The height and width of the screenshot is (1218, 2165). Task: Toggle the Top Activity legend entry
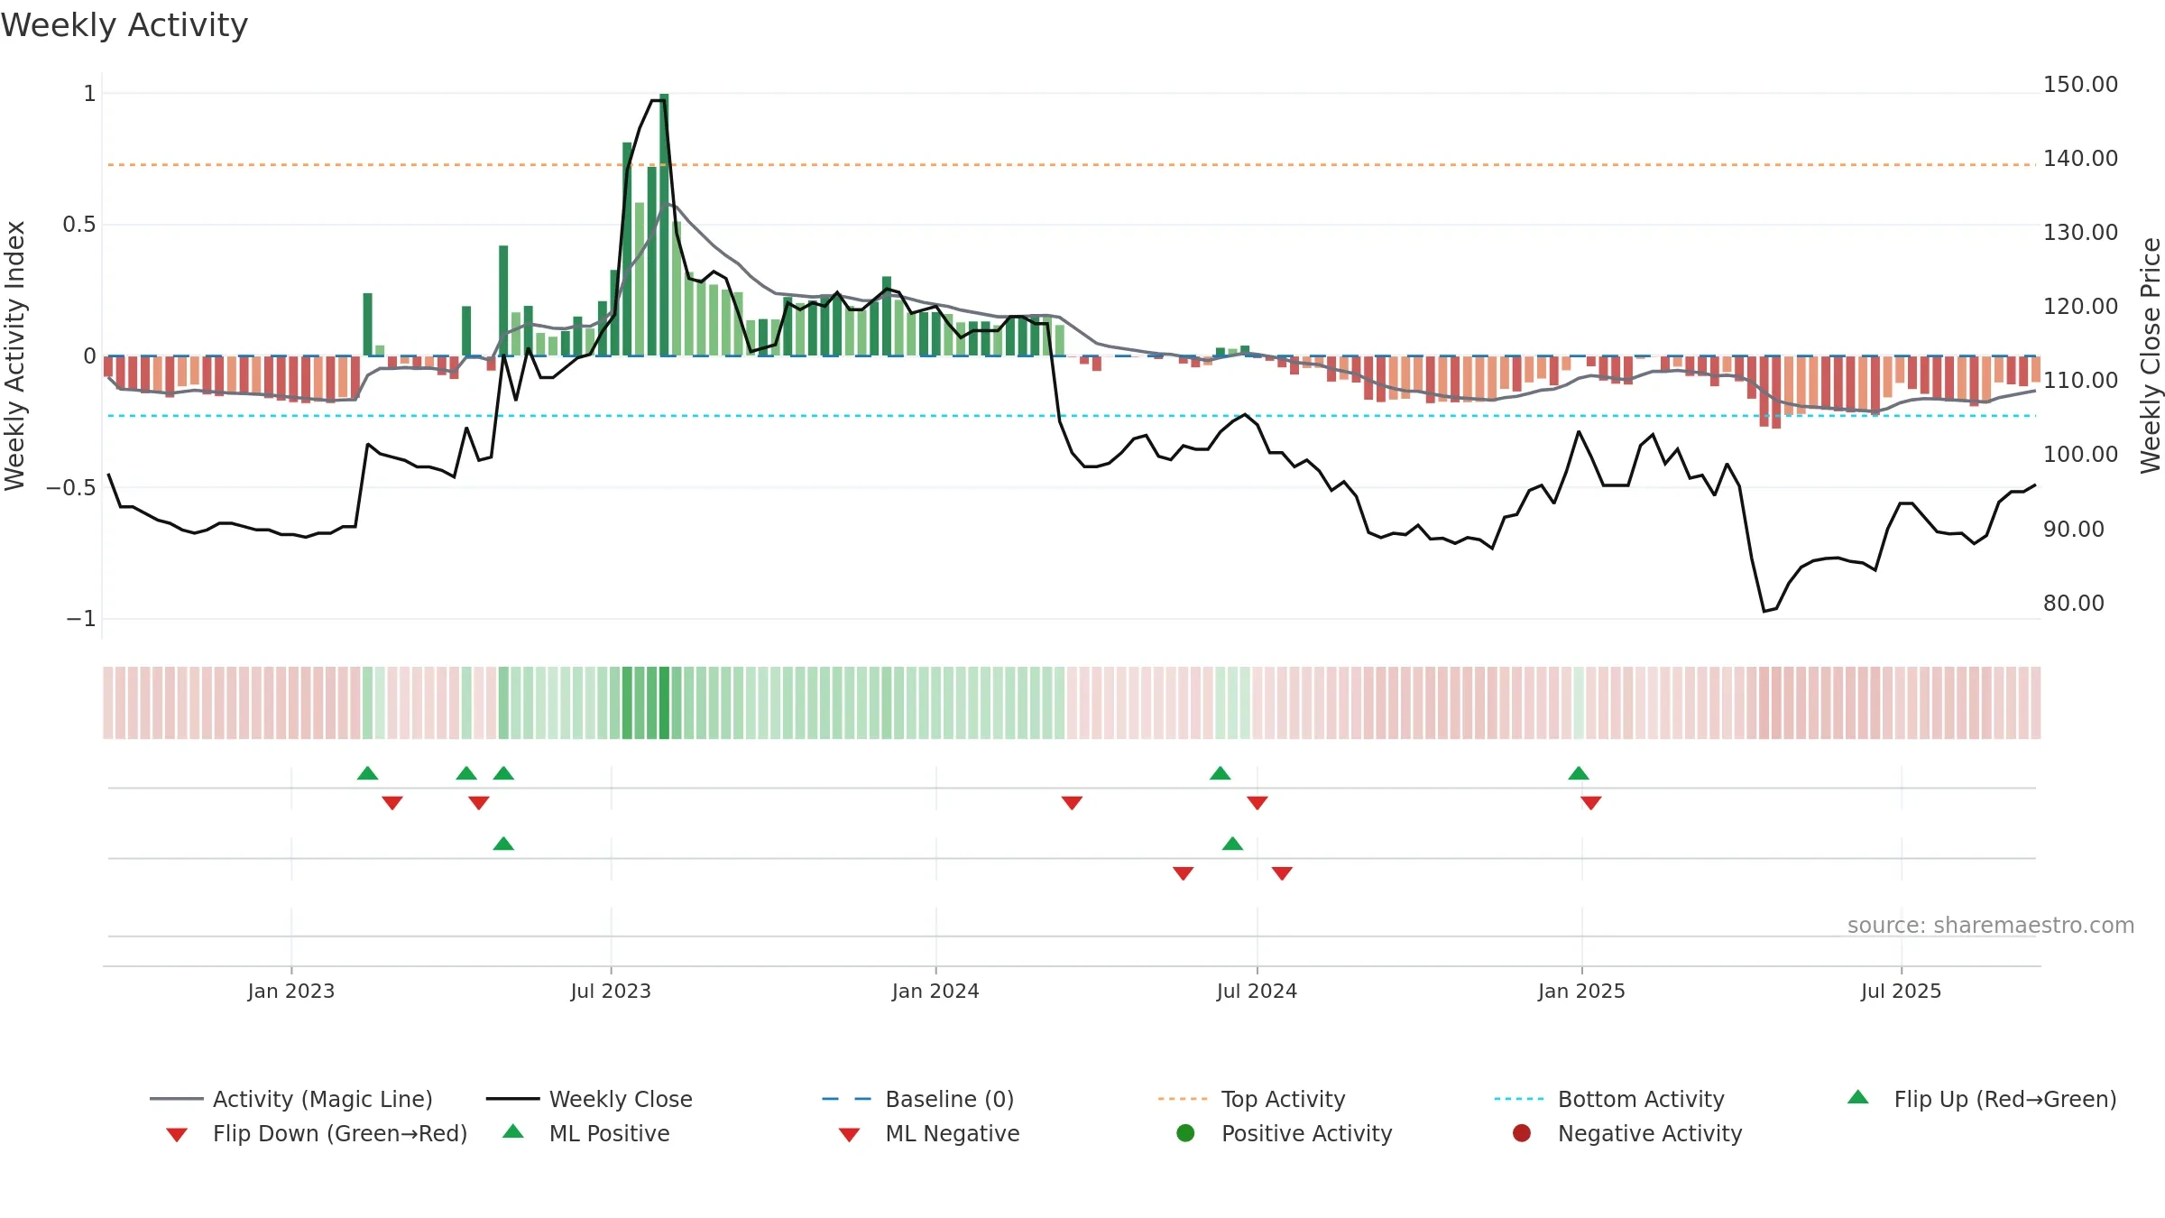point(1251,1099)
